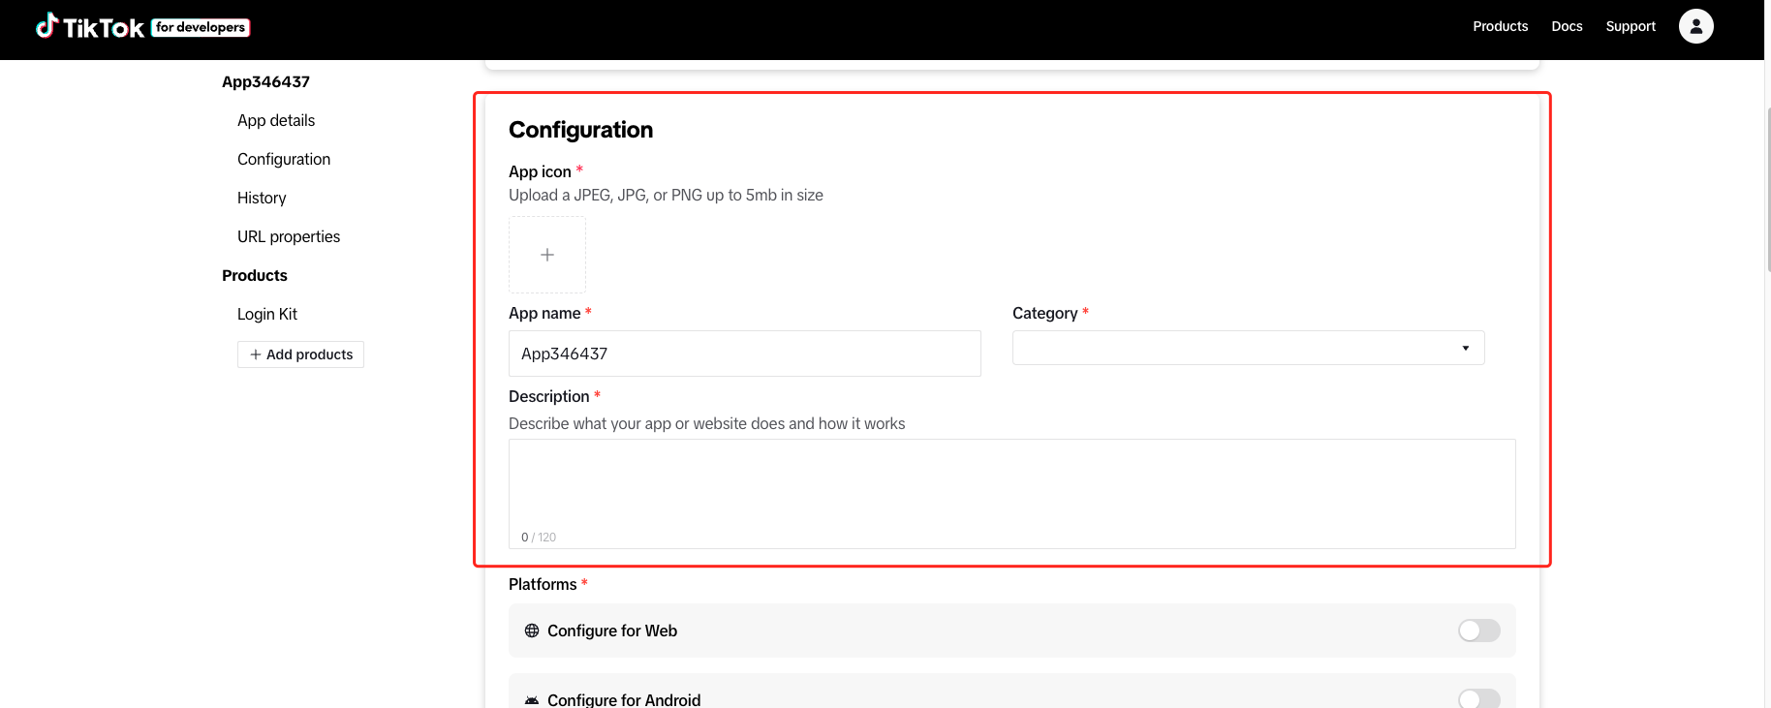Click the plus icon to upload app icon
The height and width of the screenshot is (708, 1771).
click(x=547, y=255)
